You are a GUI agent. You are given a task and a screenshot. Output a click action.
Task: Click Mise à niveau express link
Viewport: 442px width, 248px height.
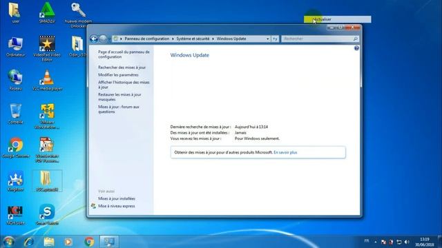pyautogui.click(x=117, y=206)
